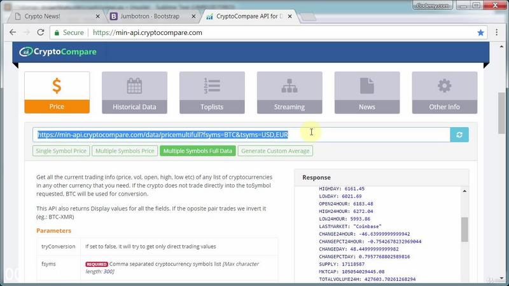Click the tryConversion parameter name
This screenshot has width=509, height=286.
coord(59,247)
